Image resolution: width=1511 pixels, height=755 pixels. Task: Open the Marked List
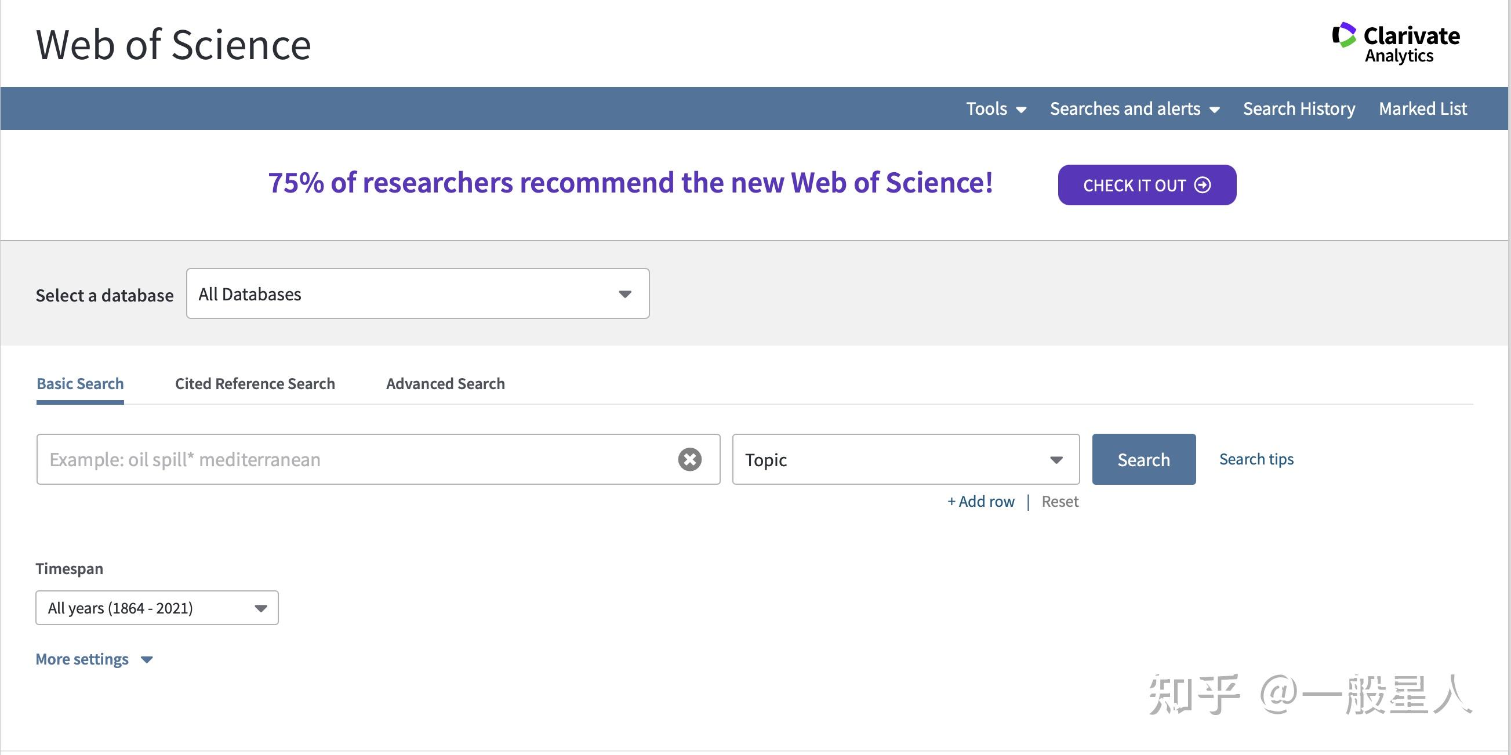[1423, 108]
